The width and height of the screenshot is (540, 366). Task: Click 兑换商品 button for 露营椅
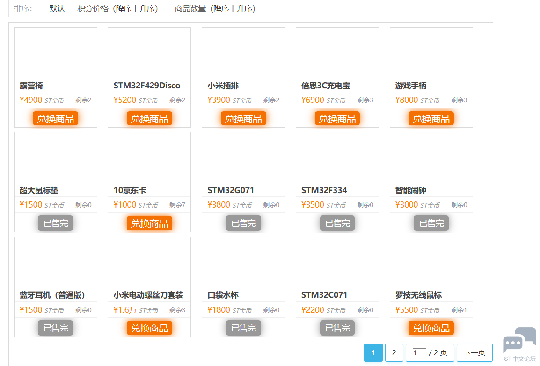[x=55, y=119]
